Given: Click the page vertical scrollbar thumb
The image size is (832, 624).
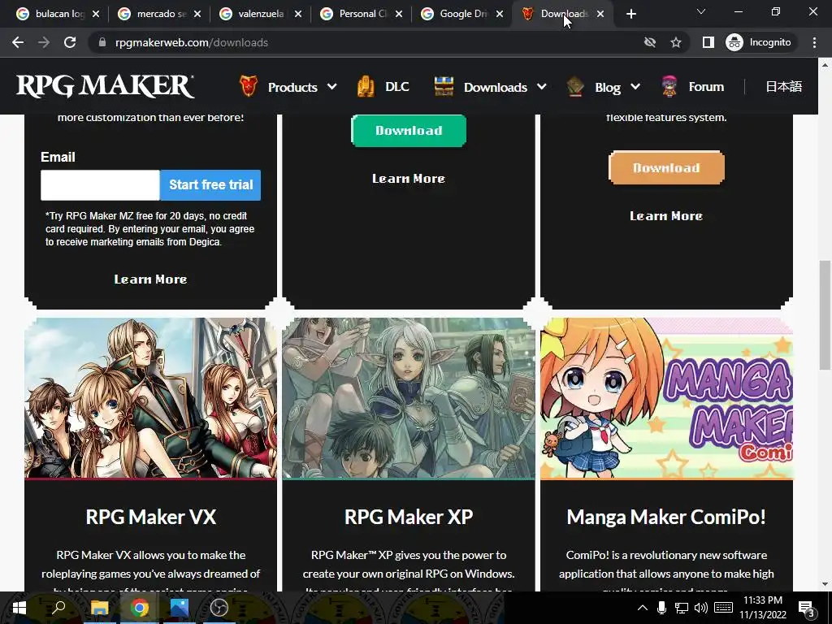Looking at the screenshot, I should pyautogui.click(x=825, y=315).
